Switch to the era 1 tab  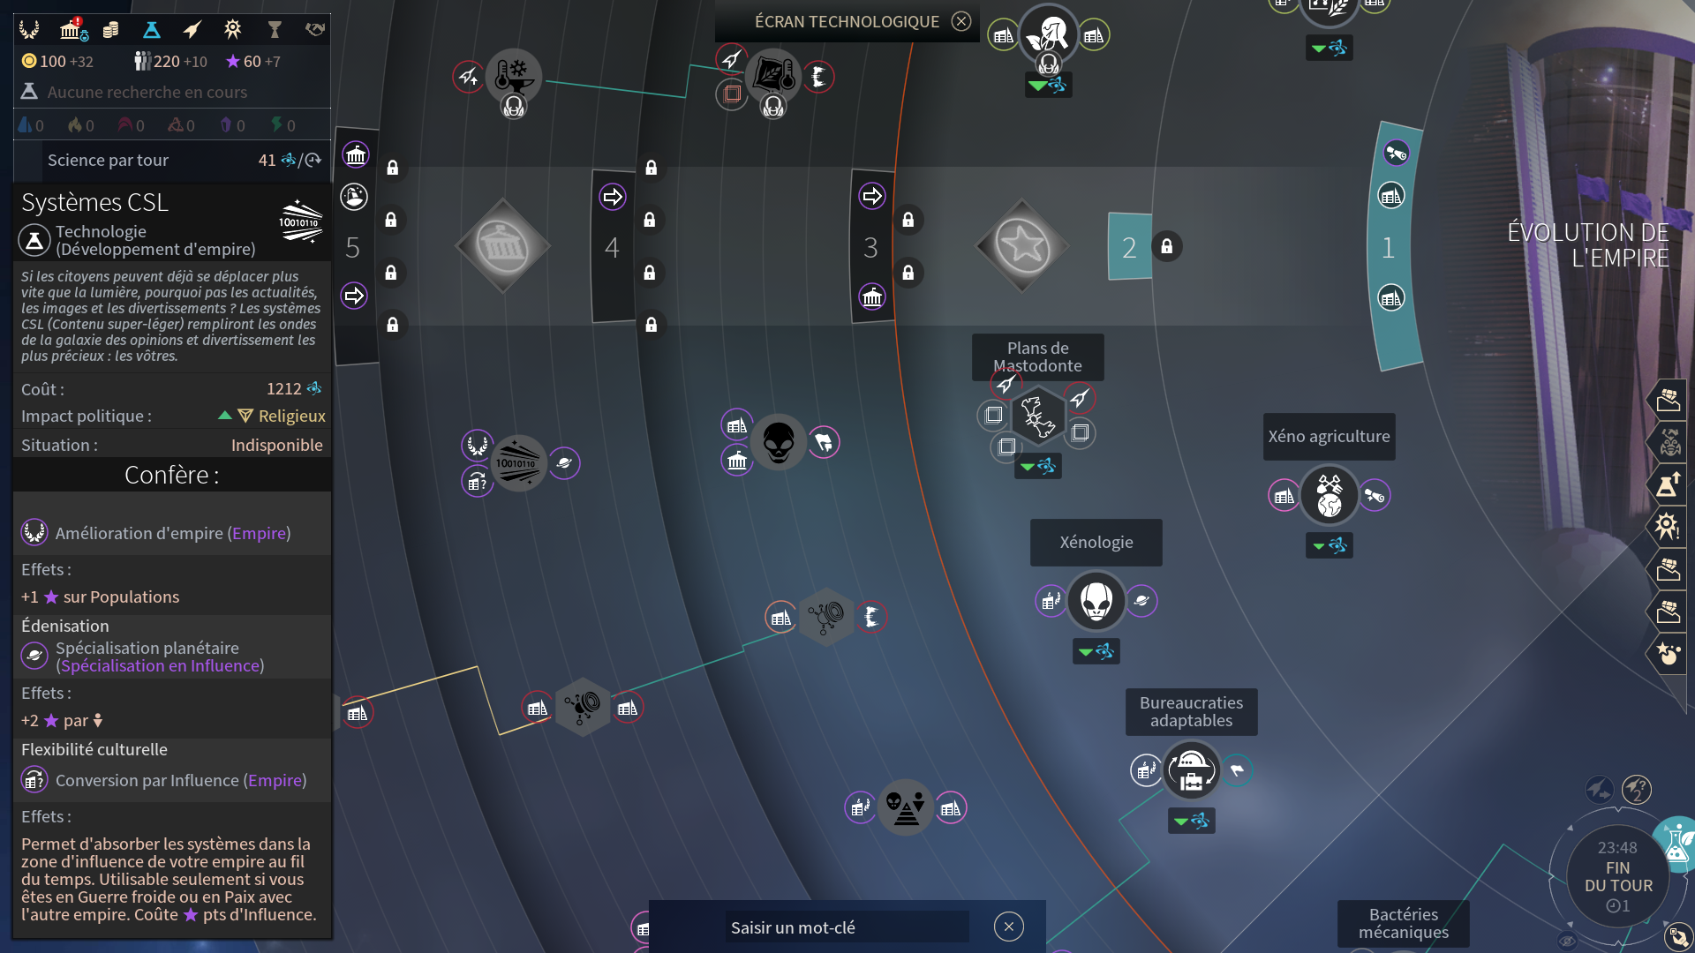(x=1388, y=248)
